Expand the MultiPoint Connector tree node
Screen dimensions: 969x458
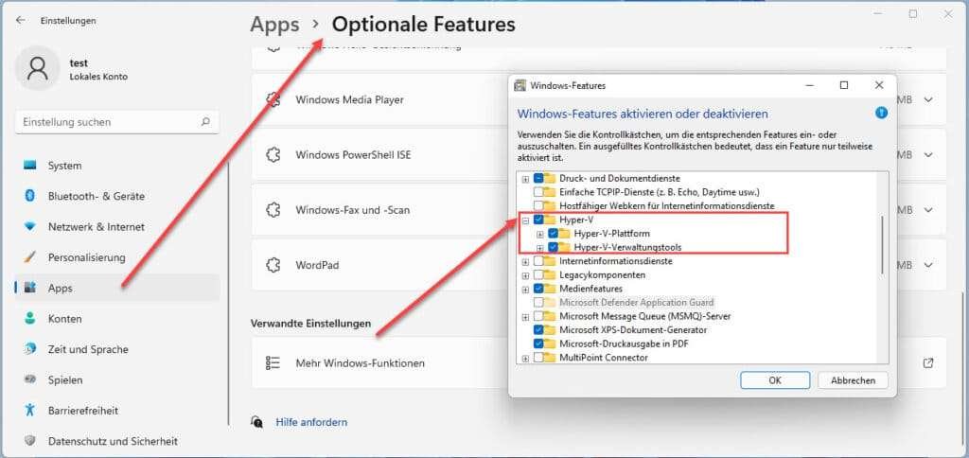pyautogui.click(x=525, y=358)
